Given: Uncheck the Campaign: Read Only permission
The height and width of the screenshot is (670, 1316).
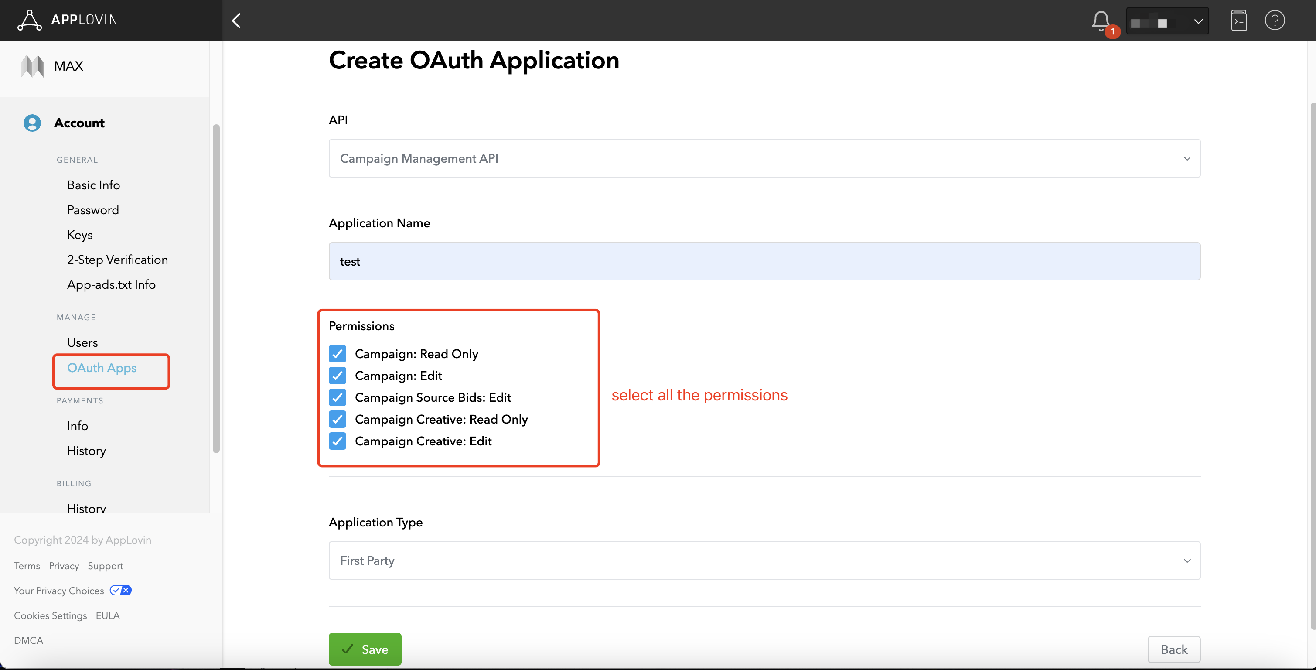Looking at the screenshot, I should pyautogui.click(x=337, y=354).
